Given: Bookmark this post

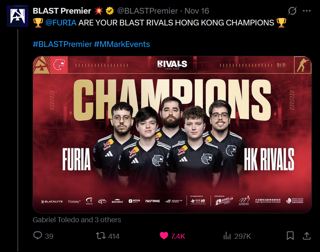Looking at the screenshot, I should point(290,236).
